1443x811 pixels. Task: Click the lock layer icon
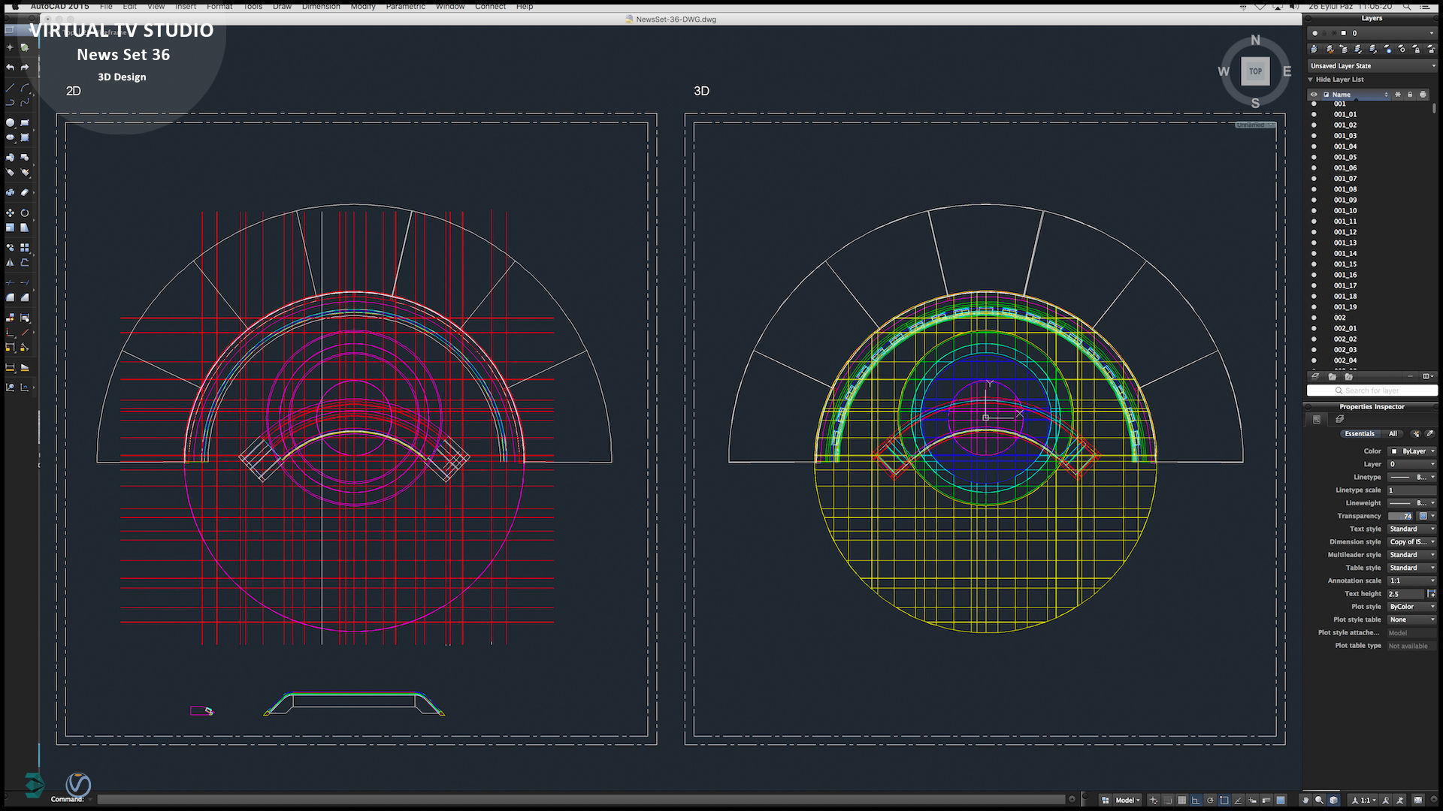(1416, 49)
